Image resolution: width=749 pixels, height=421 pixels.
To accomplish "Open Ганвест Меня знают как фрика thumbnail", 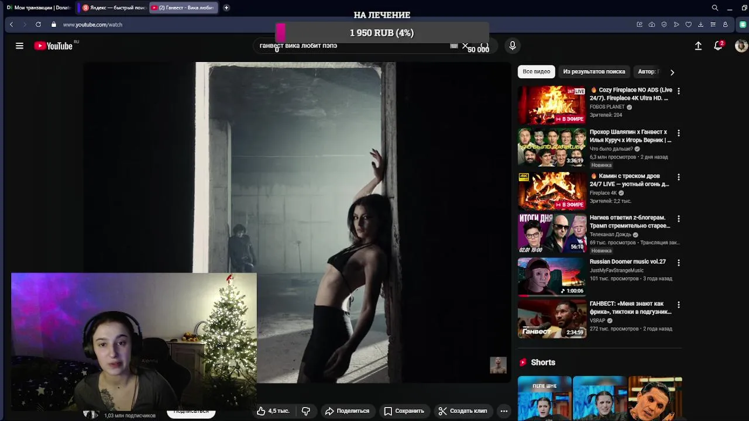I will point(552,319).
